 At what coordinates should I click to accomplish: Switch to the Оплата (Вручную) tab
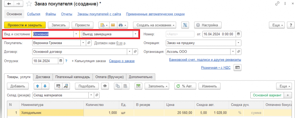click(109, 77)
